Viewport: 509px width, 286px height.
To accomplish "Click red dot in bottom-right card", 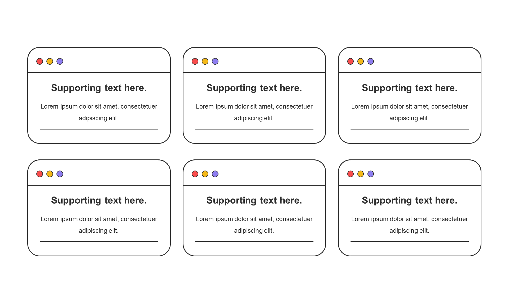I will (x=350, y=174).
